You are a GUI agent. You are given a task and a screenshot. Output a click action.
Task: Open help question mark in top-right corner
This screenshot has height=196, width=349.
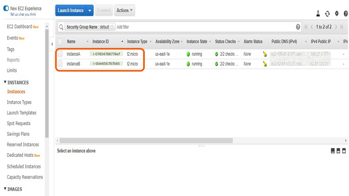pyautogui.click(x=346, y=14)
